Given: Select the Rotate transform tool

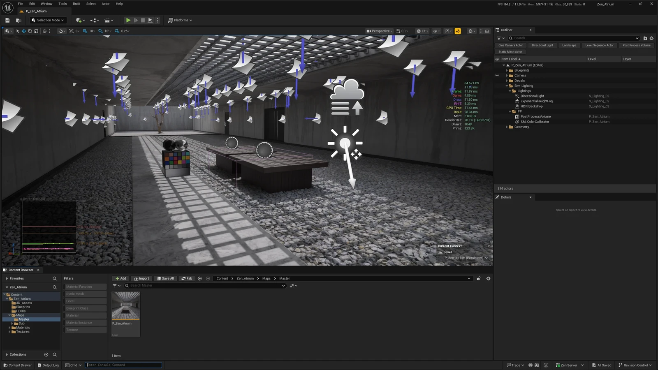Looking at the screenshot, I should (x=30, y=31).
